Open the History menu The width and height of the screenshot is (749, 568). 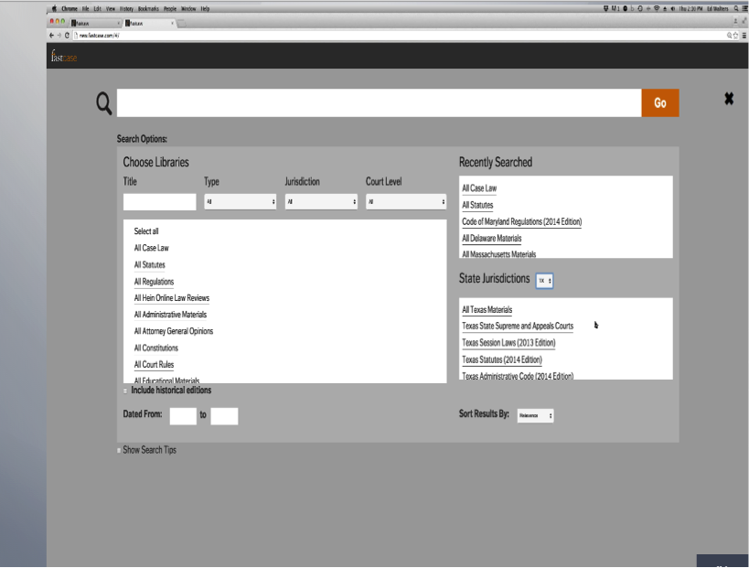[x=126, y=8]
